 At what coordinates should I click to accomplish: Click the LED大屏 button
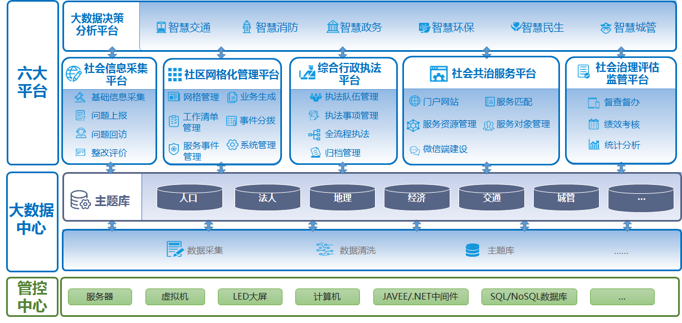[x=250, y=297]
